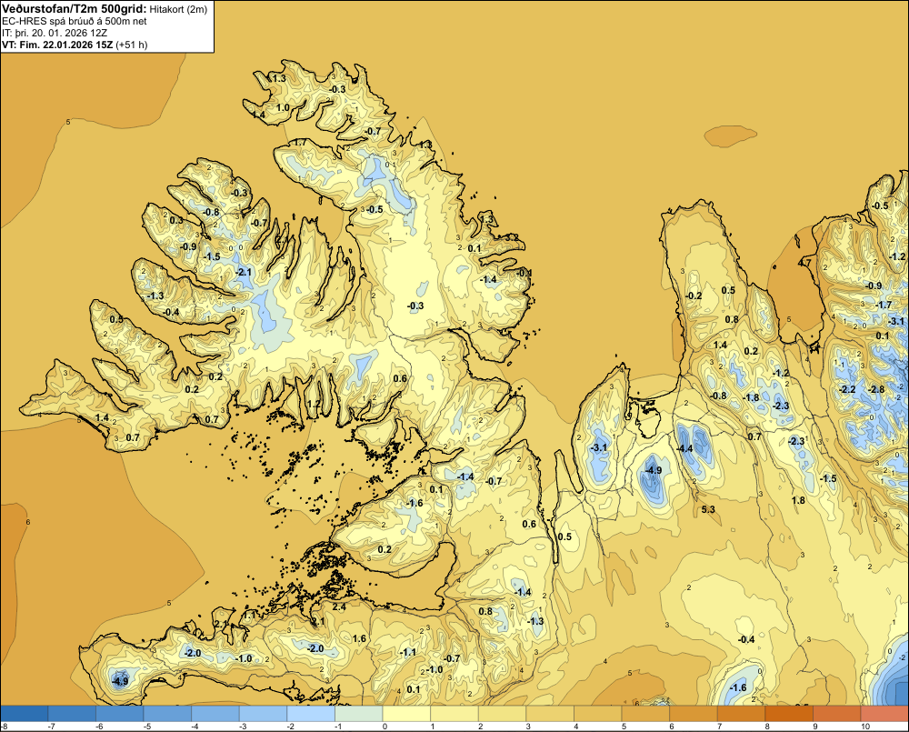Click the '(+51 h)' forecast offset text
Viewport: 909px width, 732px height.
[x=132, y=45]
